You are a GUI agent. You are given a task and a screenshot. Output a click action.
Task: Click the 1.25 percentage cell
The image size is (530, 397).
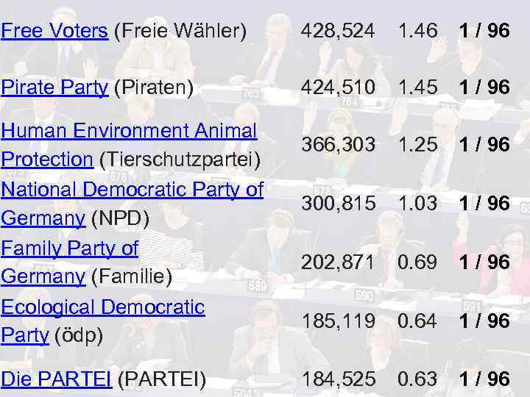pyautogui.click(x=417, y=146)
